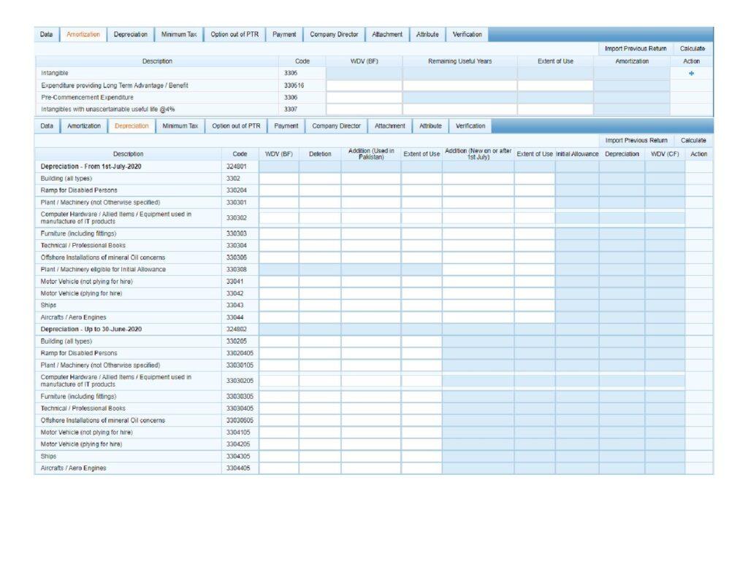This screenshot has width=748, height=577.
Task: Click the plus icon in the Intangible row
Action: tap(691, 74)
